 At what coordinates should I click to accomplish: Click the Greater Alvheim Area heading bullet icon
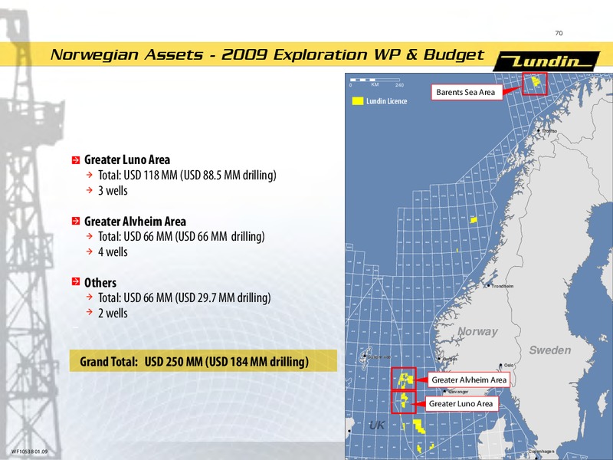pos(76,222)
